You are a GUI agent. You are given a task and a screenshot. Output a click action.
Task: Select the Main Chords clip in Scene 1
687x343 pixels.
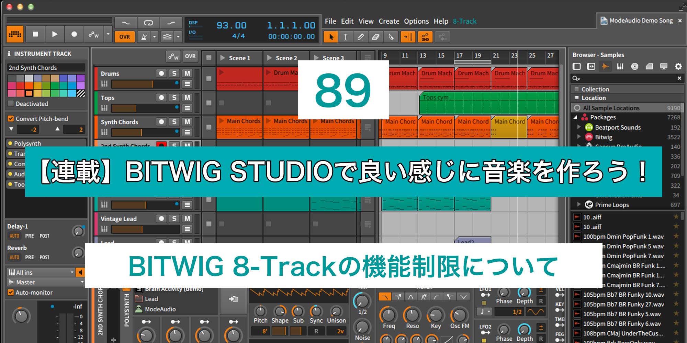(239, 127)
